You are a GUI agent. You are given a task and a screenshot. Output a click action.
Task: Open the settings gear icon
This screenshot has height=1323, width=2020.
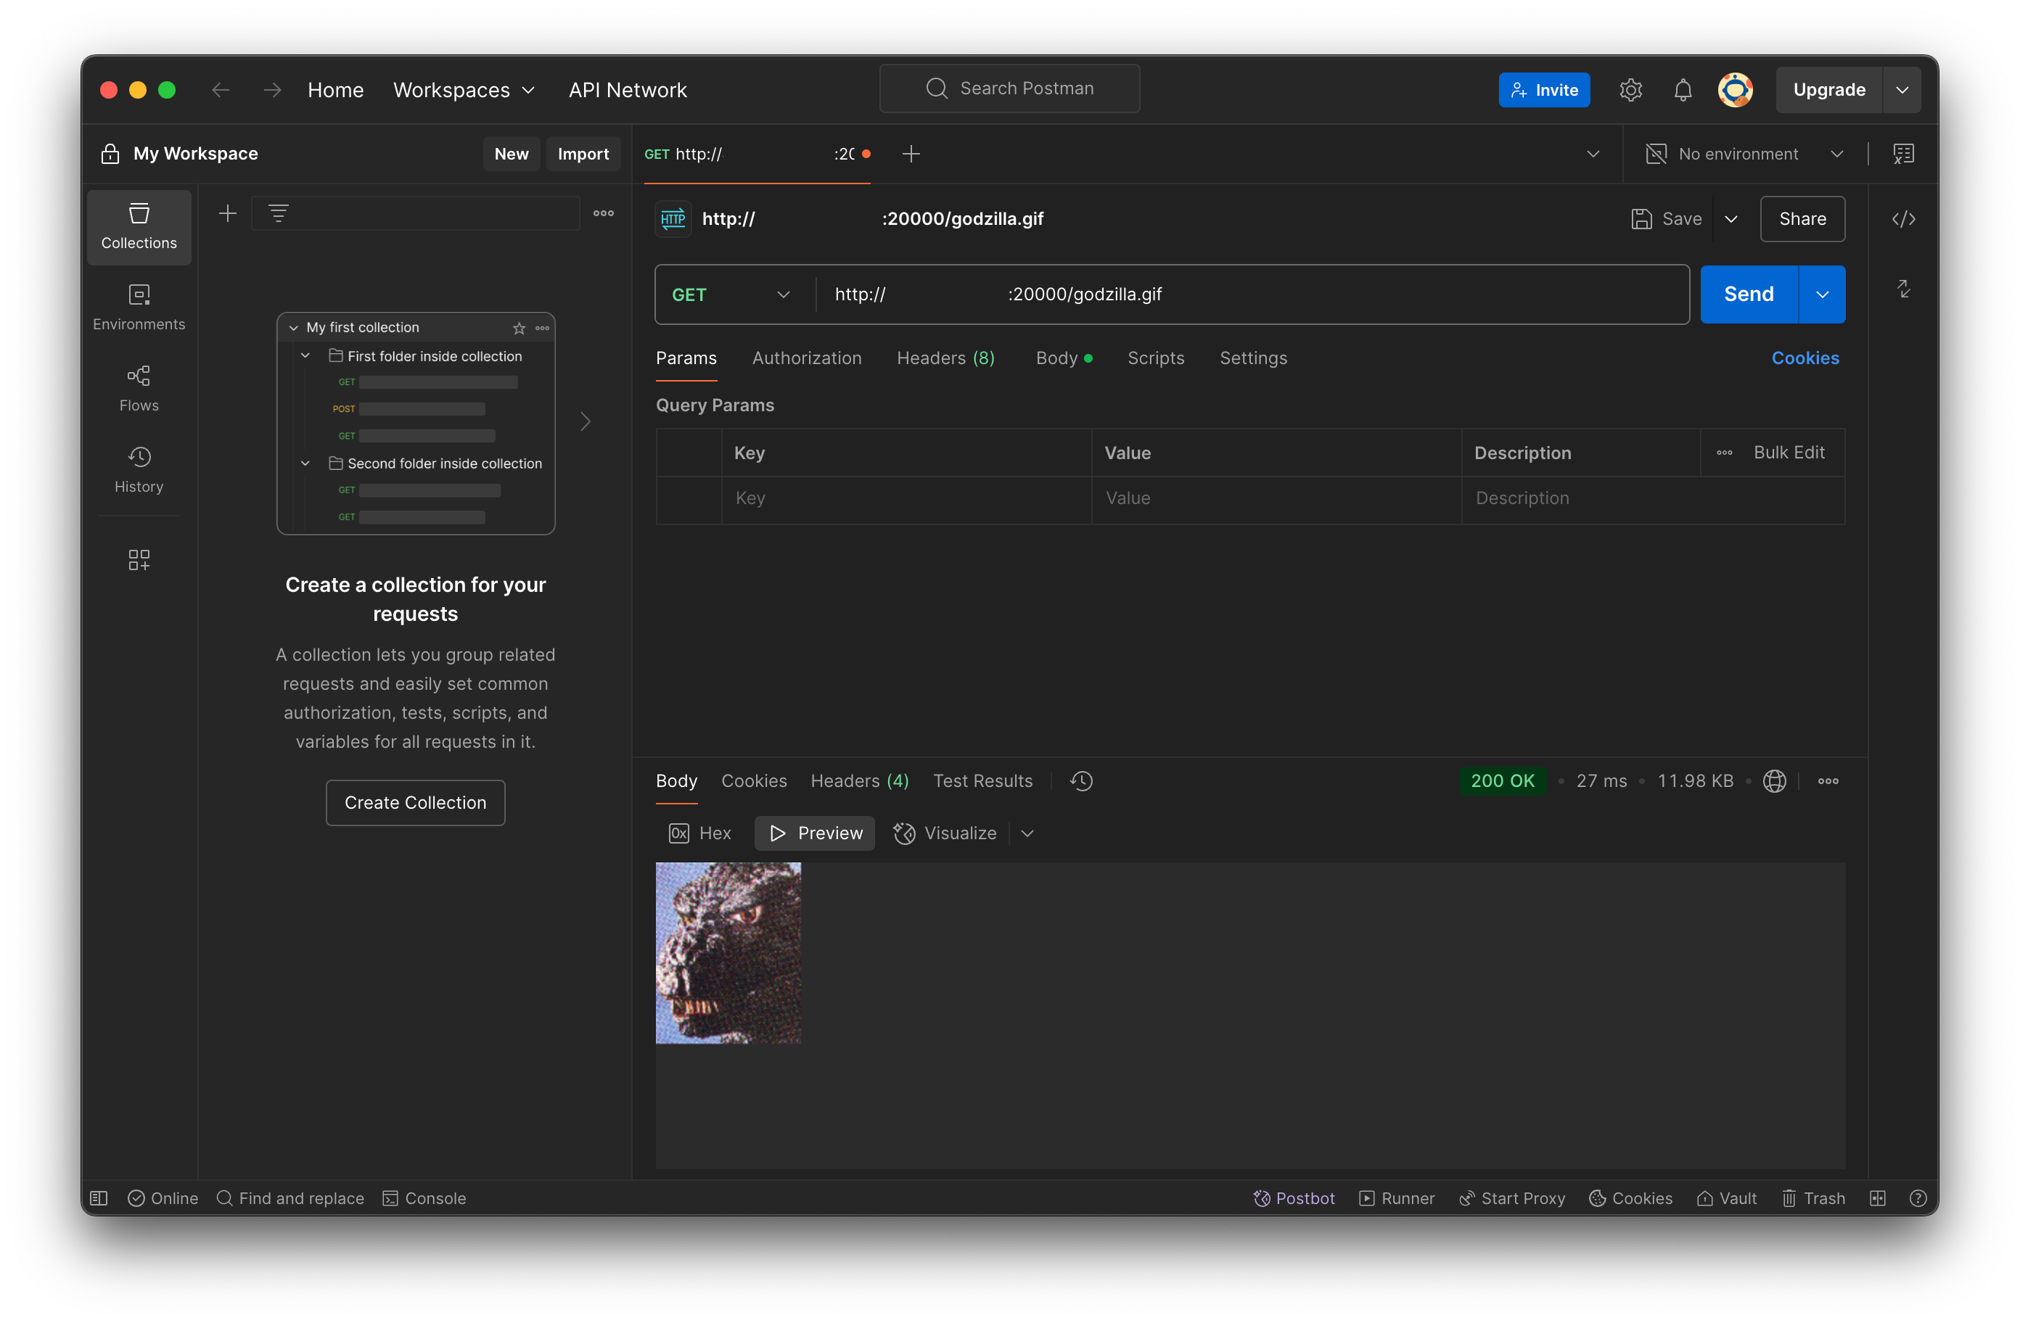pos(1630,90)
